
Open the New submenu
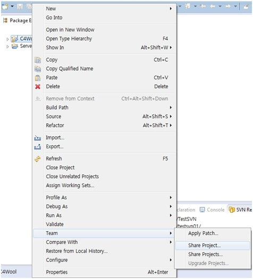point(104,9)
